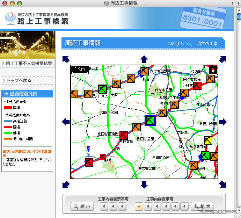
Task: Click the 道路種別凡例 legend header
Action: pyautogui.click(x=27, y=94)
